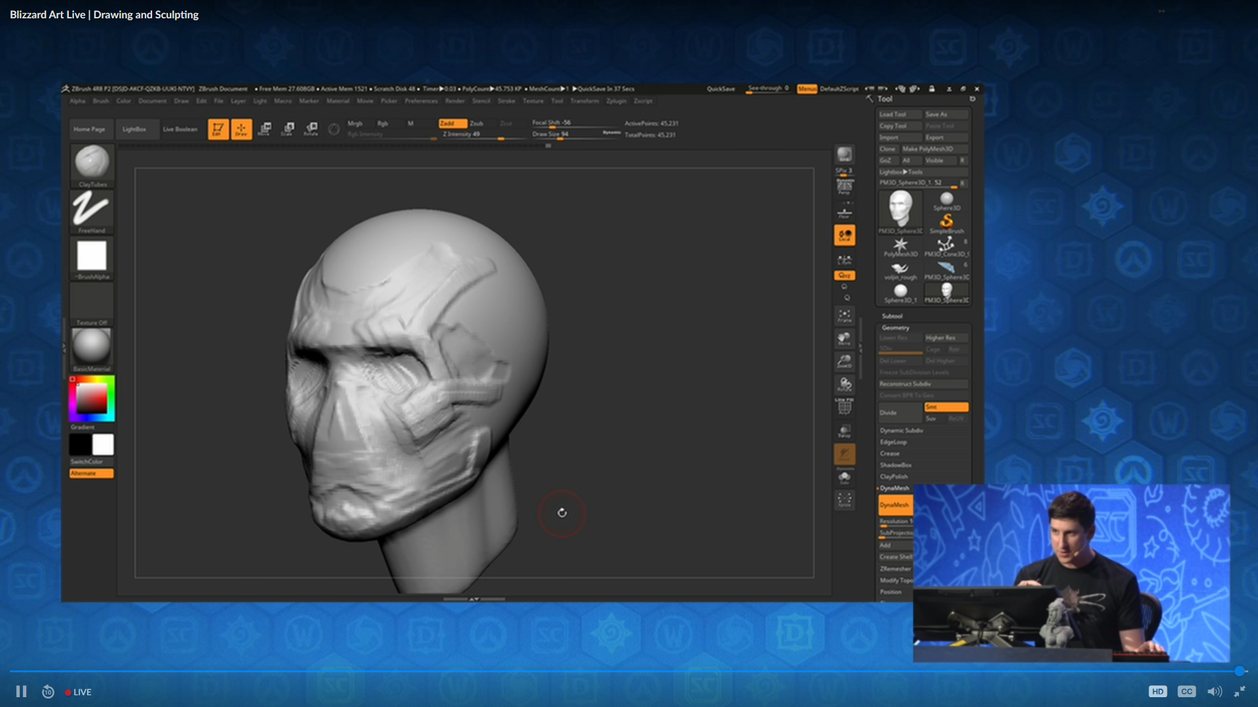Toggle the Zadd mode button
This screenshot has width=1258, height=707.
pyautogui.click(x=452, y=123)
